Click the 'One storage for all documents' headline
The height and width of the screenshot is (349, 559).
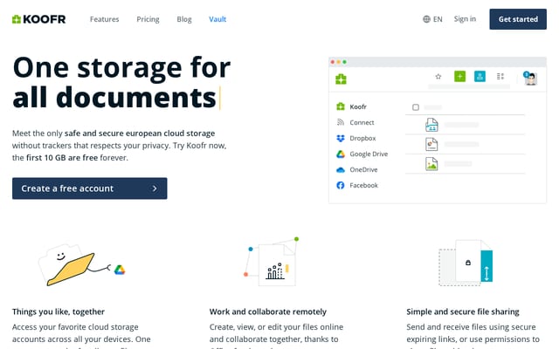[121, 82]
